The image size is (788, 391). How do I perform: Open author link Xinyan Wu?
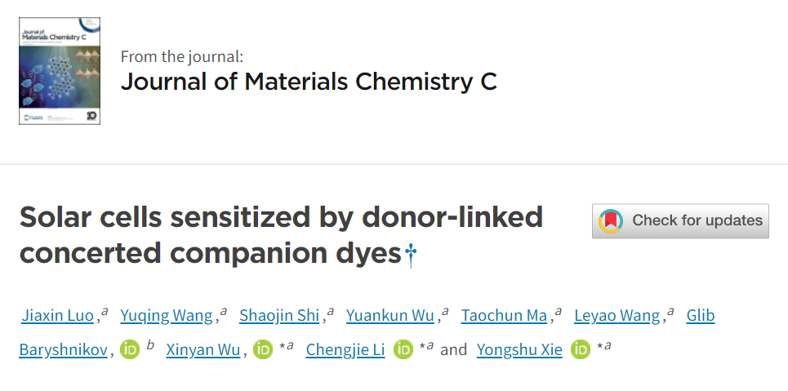[203, 350]
